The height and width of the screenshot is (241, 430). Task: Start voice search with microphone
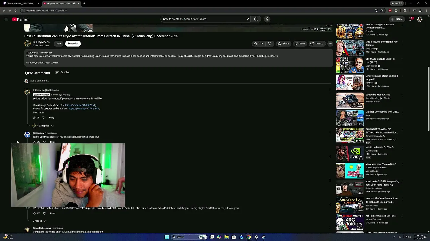click(267, 19)
